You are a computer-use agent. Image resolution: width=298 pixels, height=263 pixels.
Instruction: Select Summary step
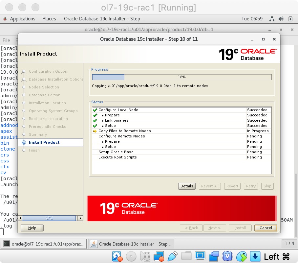click(x=38, y=134)
